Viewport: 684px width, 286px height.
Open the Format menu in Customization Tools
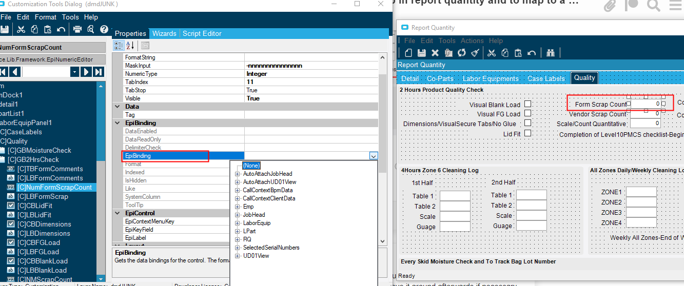(46, 17)
